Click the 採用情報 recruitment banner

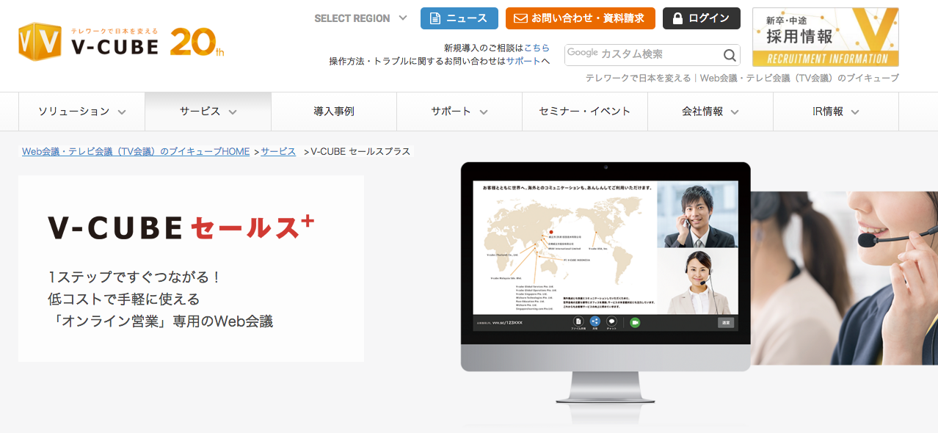(826, 37)
